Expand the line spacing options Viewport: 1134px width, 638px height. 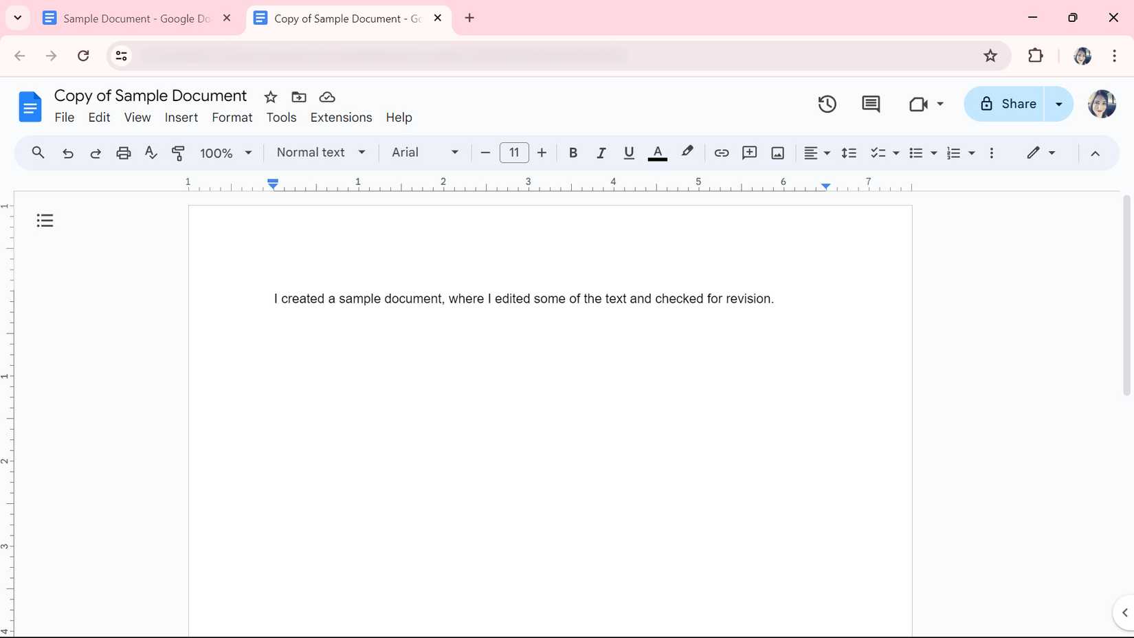(x=849, y=153)
